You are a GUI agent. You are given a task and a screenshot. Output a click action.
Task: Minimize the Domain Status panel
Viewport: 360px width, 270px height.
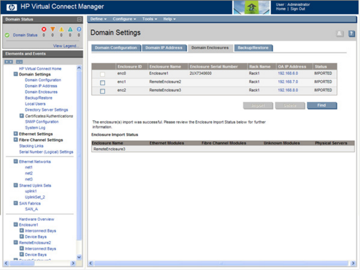[79, 19]
